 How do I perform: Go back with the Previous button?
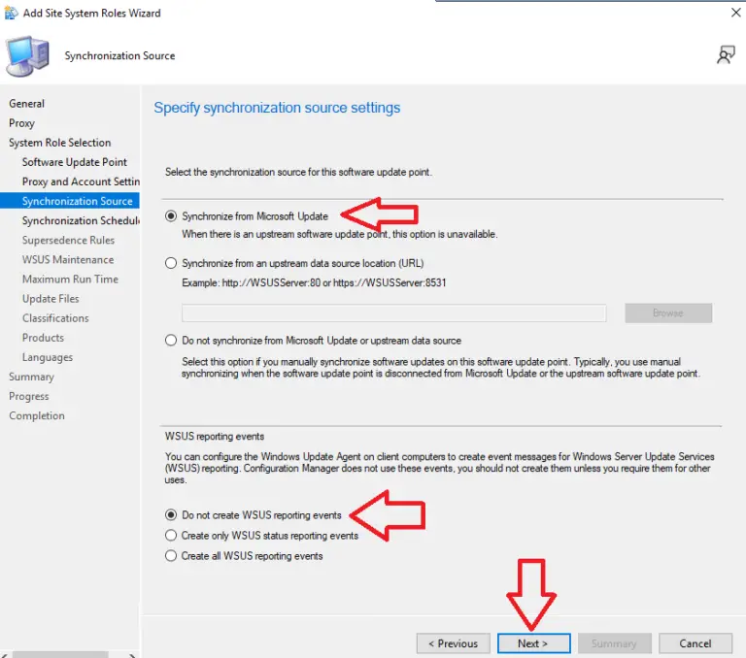[x=453, y=643]
